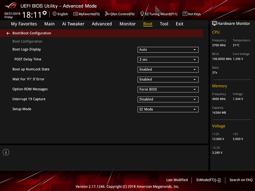Open the Setup Mode dropdown
Viewport: 255px width, 191px height.
point(168,109)
